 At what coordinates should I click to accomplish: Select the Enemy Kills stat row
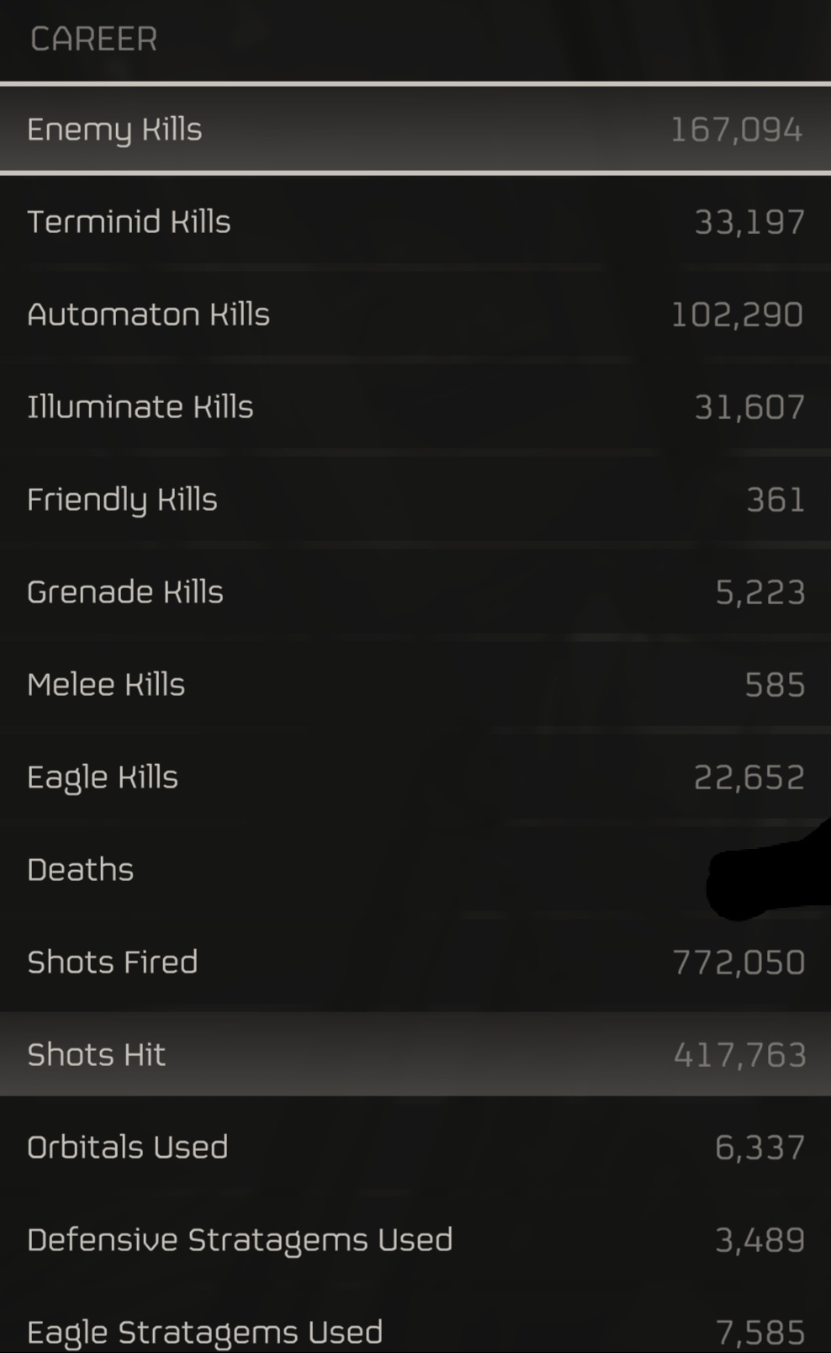click(x=415, y=129)
